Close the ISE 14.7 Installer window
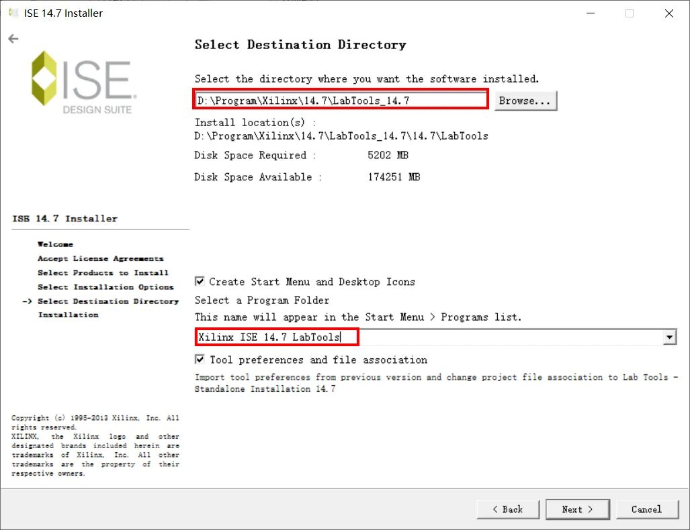Screen dimensions: 690x530 coord(669,13)
